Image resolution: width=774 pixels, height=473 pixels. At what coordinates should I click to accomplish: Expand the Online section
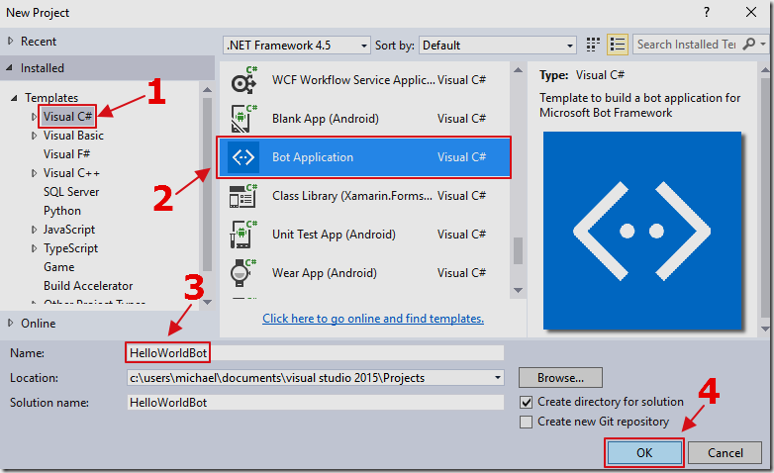[x=12, y=324]
